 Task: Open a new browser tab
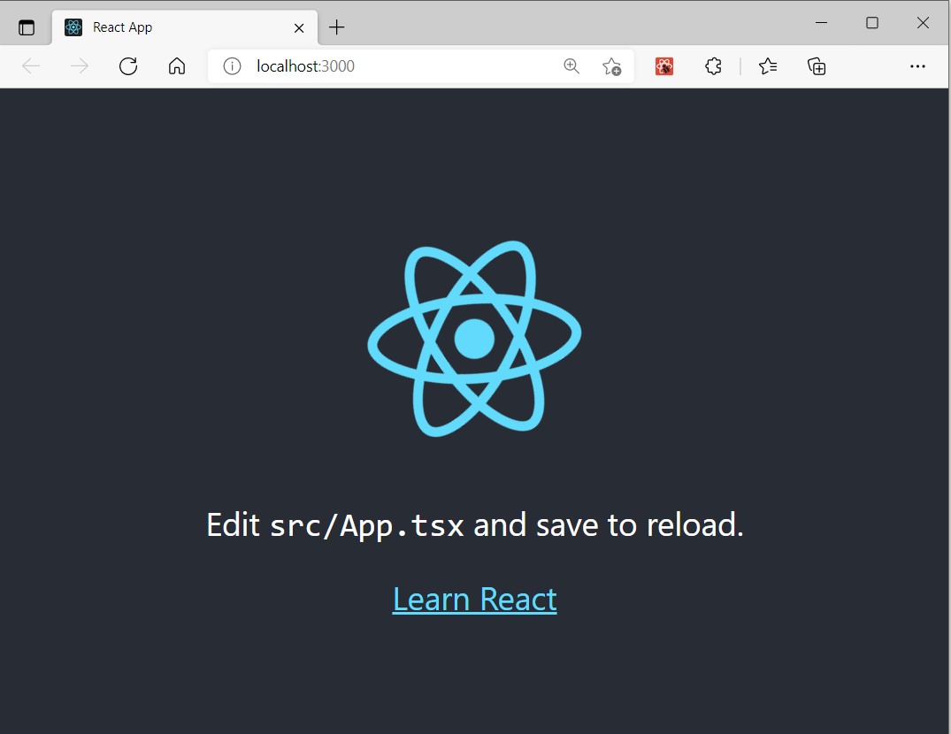tap(336, 27)
